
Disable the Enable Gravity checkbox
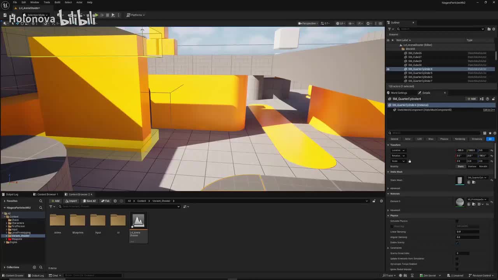pyautogui.click(x=457, y=243)
